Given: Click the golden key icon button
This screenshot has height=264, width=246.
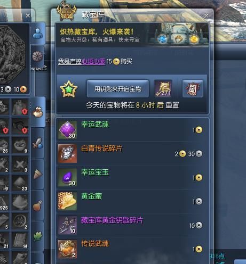Looking at the screenshot, I should point(163,88).
